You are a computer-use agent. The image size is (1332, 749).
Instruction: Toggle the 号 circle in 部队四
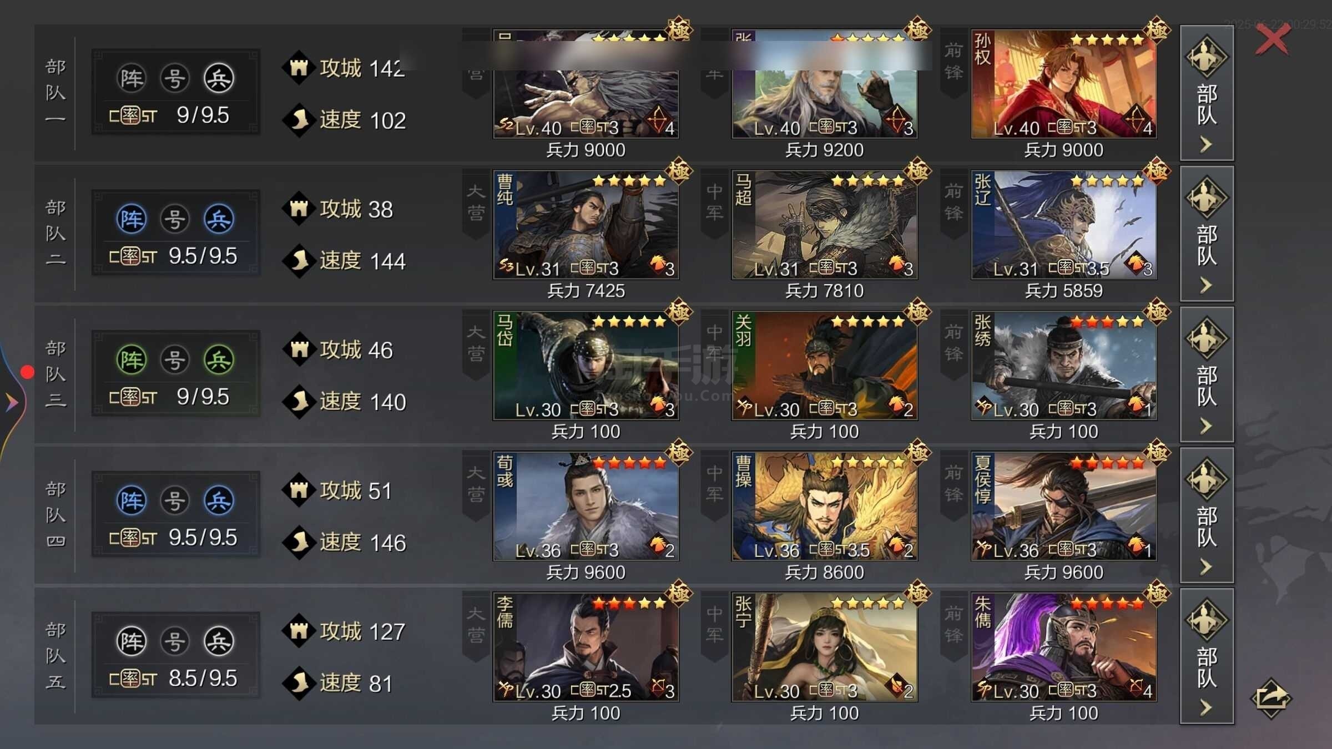tap(175, 500)
